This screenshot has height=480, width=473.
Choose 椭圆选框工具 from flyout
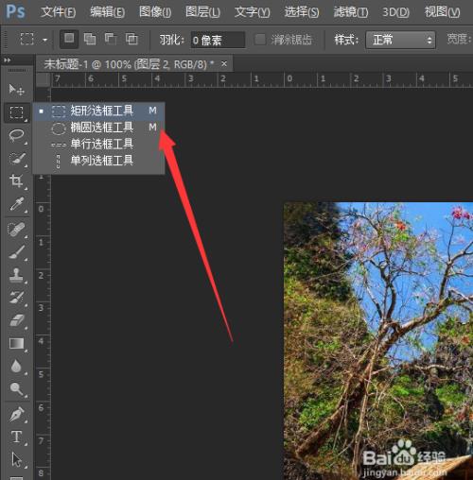tap(98, 128)
